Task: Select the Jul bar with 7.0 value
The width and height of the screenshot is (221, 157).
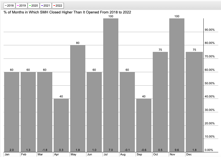Action: (111, 85)
